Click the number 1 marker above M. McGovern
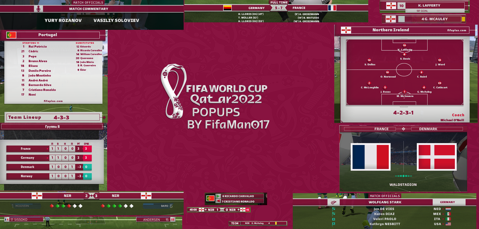This screenshot has height=229, width=479. 404,92
